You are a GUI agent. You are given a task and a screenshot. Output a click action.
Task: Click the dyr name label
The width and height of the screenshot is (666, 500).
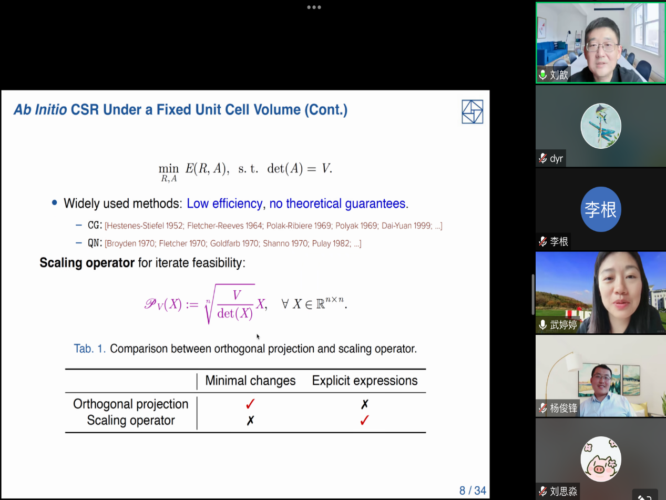point(556,158)
